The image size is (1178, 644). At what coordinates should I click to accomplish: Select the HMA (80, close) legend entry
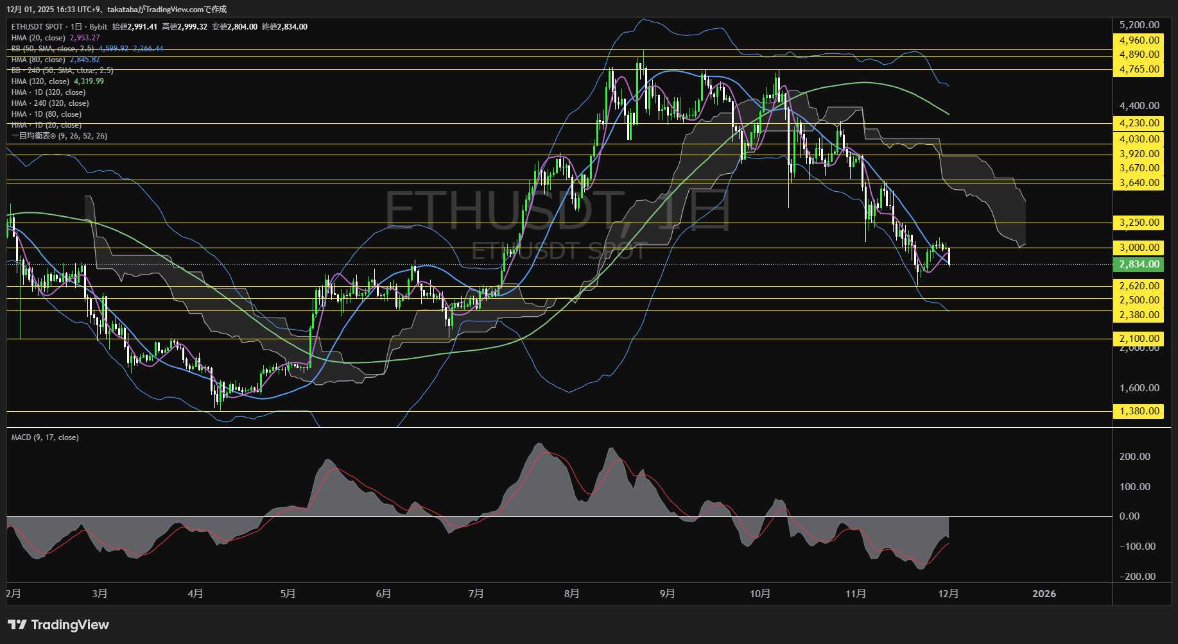click(x=37, y=59)
